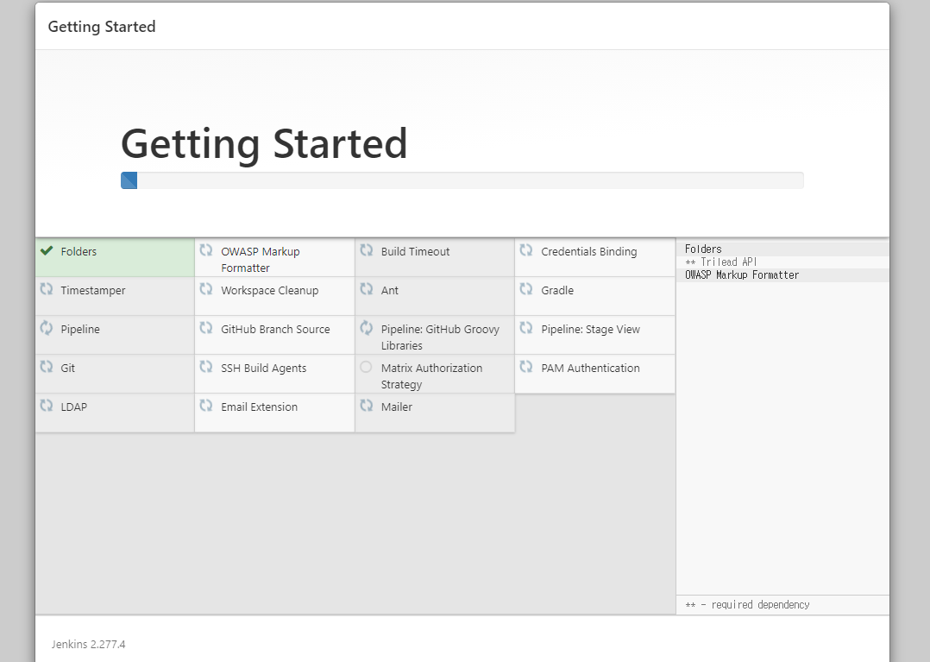Click OWASP Markup Formatter in install log
The image size is (930, 662).
[x=742, y=275]
